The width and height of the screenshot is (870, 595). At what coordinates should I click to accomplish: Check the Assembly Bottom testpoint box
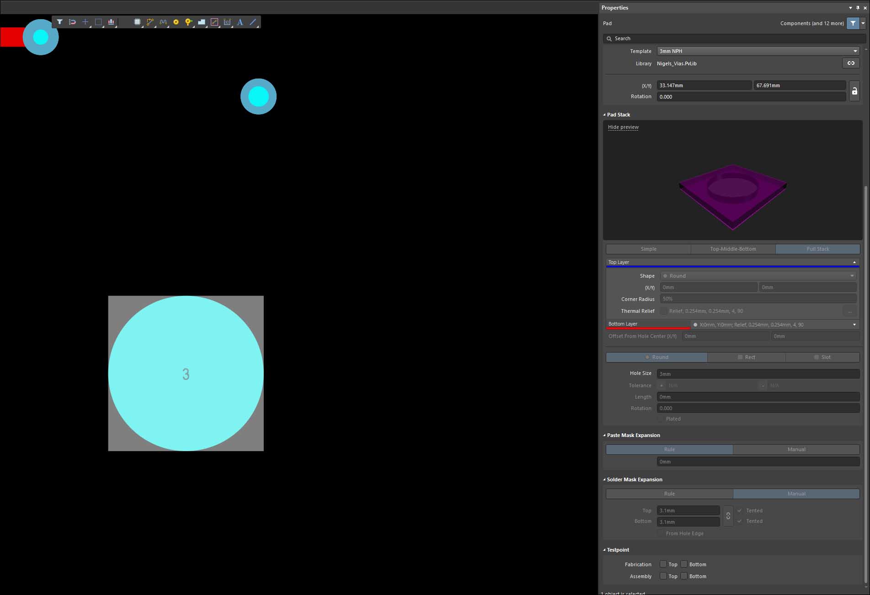click(x=684, y=576)
